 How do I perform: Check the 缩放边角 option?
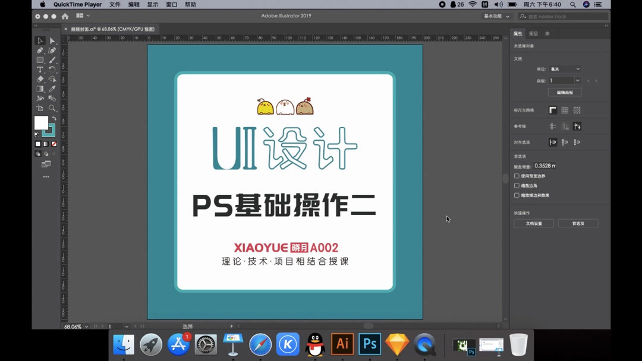click(517, 186)
